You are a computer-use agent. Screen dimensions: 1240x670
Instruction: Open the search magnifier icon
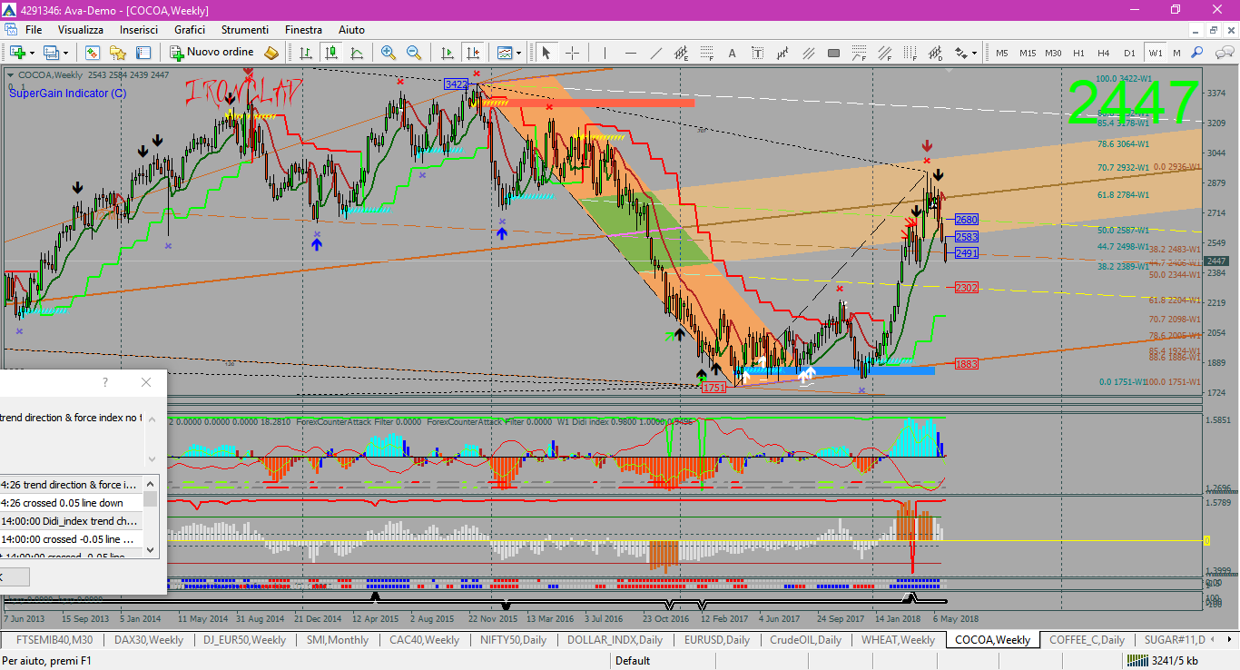pos(1196,53)
